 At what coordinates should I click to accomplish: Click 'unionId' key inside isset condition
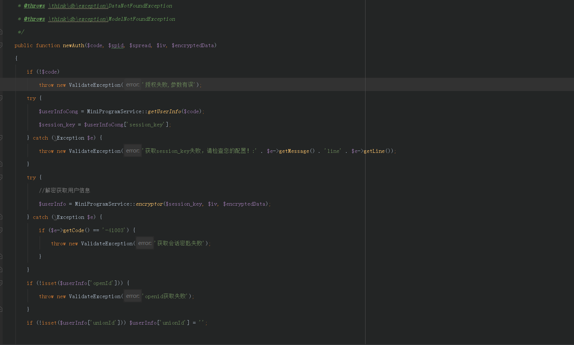tap(103, 323)
